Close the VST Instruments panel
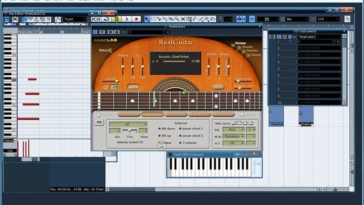This screenshot has width=364, height=205. (344, 31)
